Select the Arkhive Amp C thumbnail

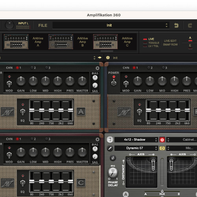[105, 42]
